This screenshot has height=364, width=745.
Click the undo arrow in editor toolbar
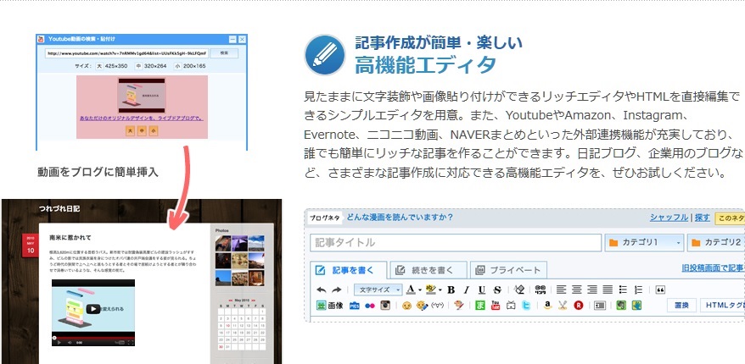(321, 290)
